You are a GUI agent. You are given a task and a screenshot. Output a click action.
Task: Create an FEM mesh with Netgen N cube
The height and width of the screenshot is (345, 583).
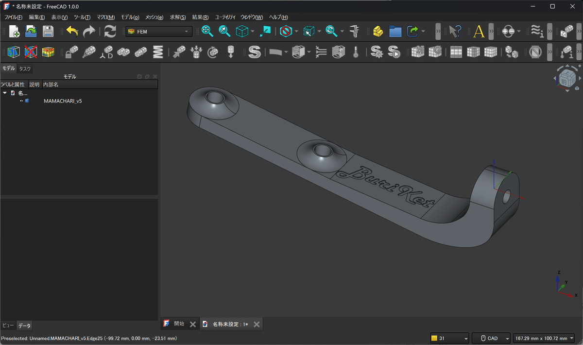[418, 52]
